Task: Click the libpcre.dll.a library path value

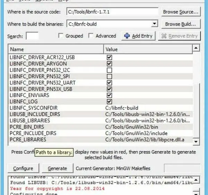Action: [x=145, y=140]
